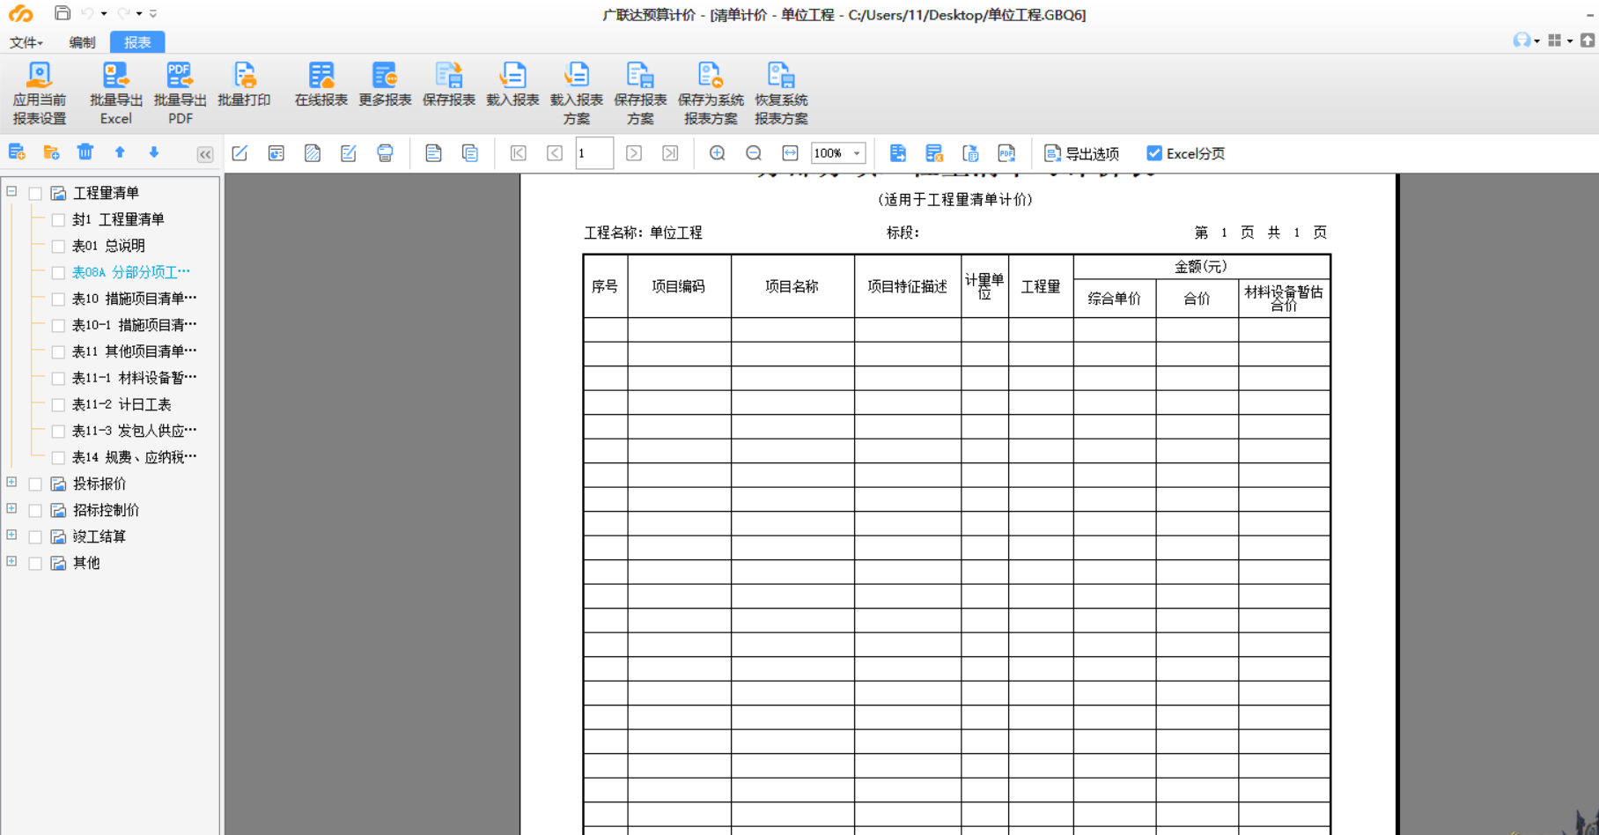Select 表10 措施项目清单 report

134,299
